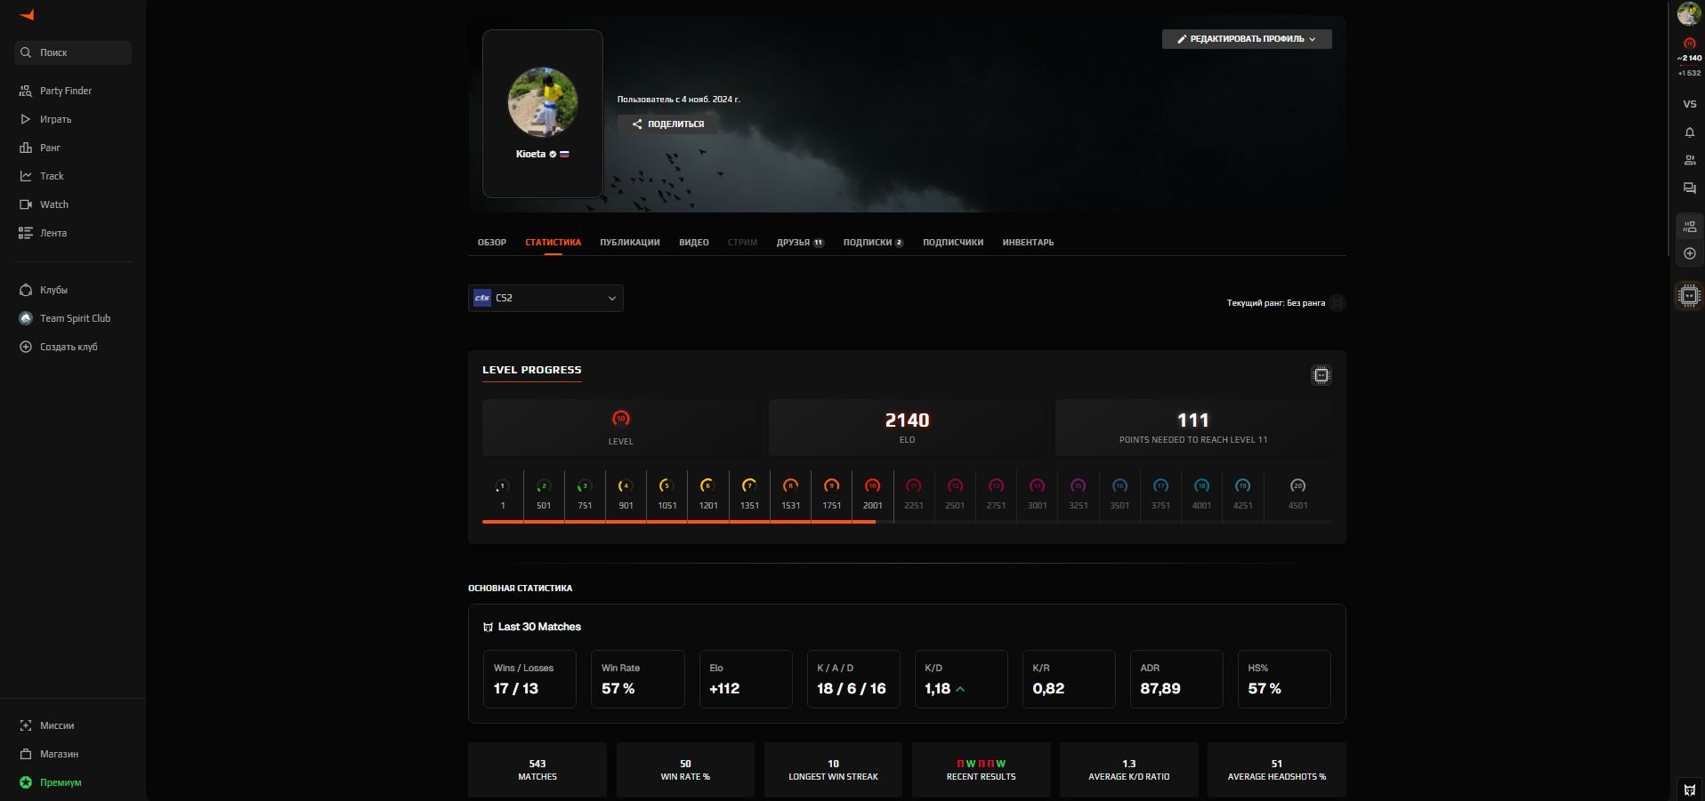Click the ADR 87,89 card

click(x=1176, y=679)
